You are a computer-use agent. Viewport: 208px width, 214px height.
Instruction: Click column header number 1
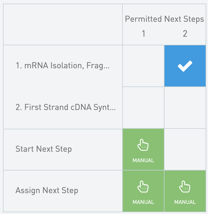coord(143,34)
